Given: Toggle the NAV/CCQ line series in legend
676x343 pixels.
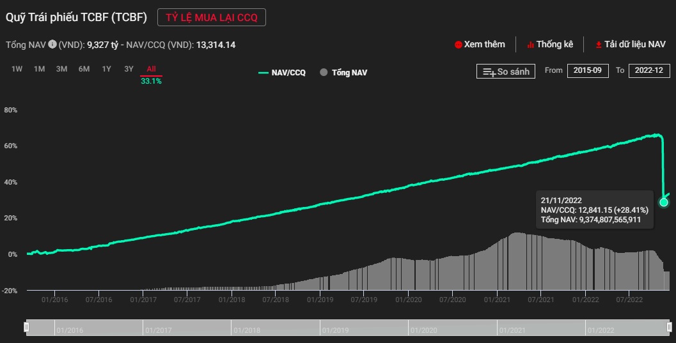Looking at the screenshot, I should (x=282, y=73).
